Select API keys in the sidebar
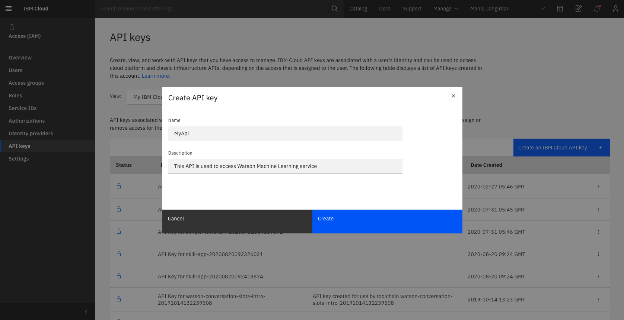The image size is (624, 320). tap(47, 146)
